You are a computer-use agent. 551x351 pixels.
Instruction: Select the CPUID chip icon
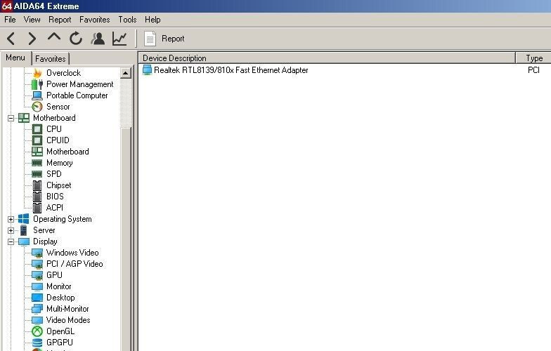tap(37, 140)
